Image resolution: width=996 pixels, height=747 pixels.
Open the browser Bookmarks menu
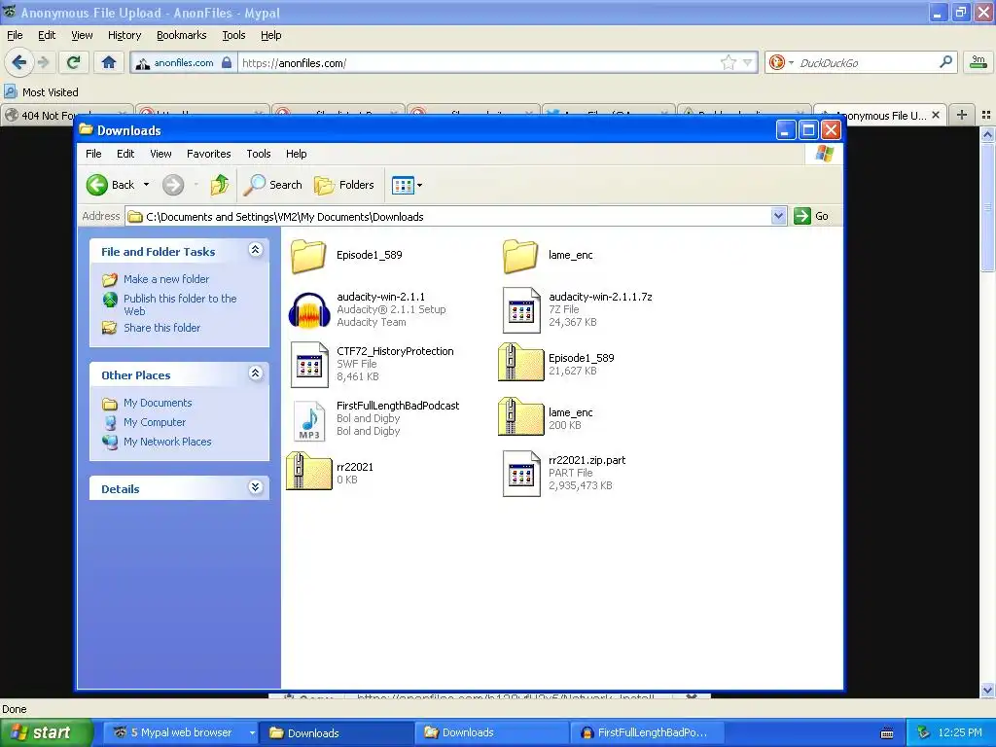point(181,35)
